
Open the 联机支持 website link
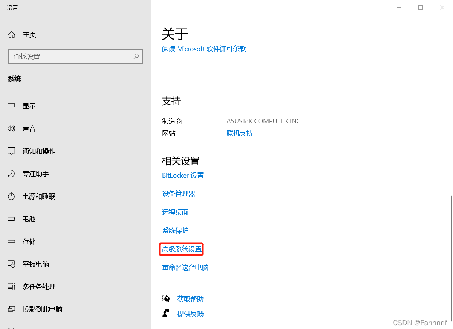[240, 133]
